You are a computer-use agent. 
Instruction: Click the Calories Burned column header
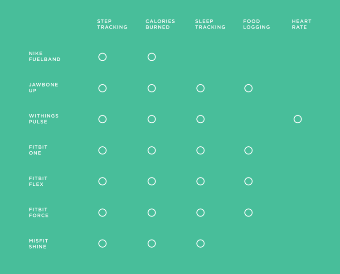click(x=160, y=24)
